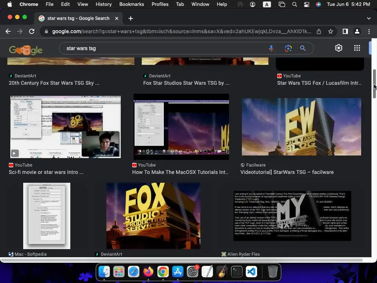Open the Profiles menu

pyautogui.click(x=160, y=4)
